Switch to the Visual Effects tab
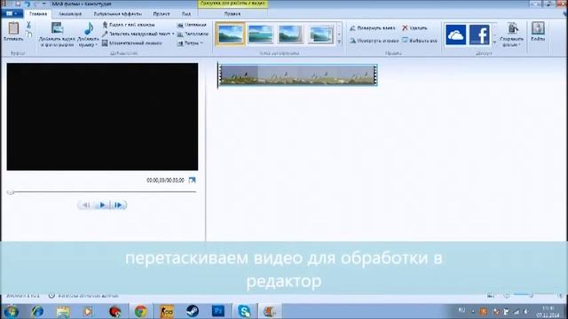 (x=117, y=14)
